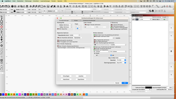Viewport: 176px width, 99px height.
Task: Open the Baudrate dropdown
Action: click(x=121, y=60)
